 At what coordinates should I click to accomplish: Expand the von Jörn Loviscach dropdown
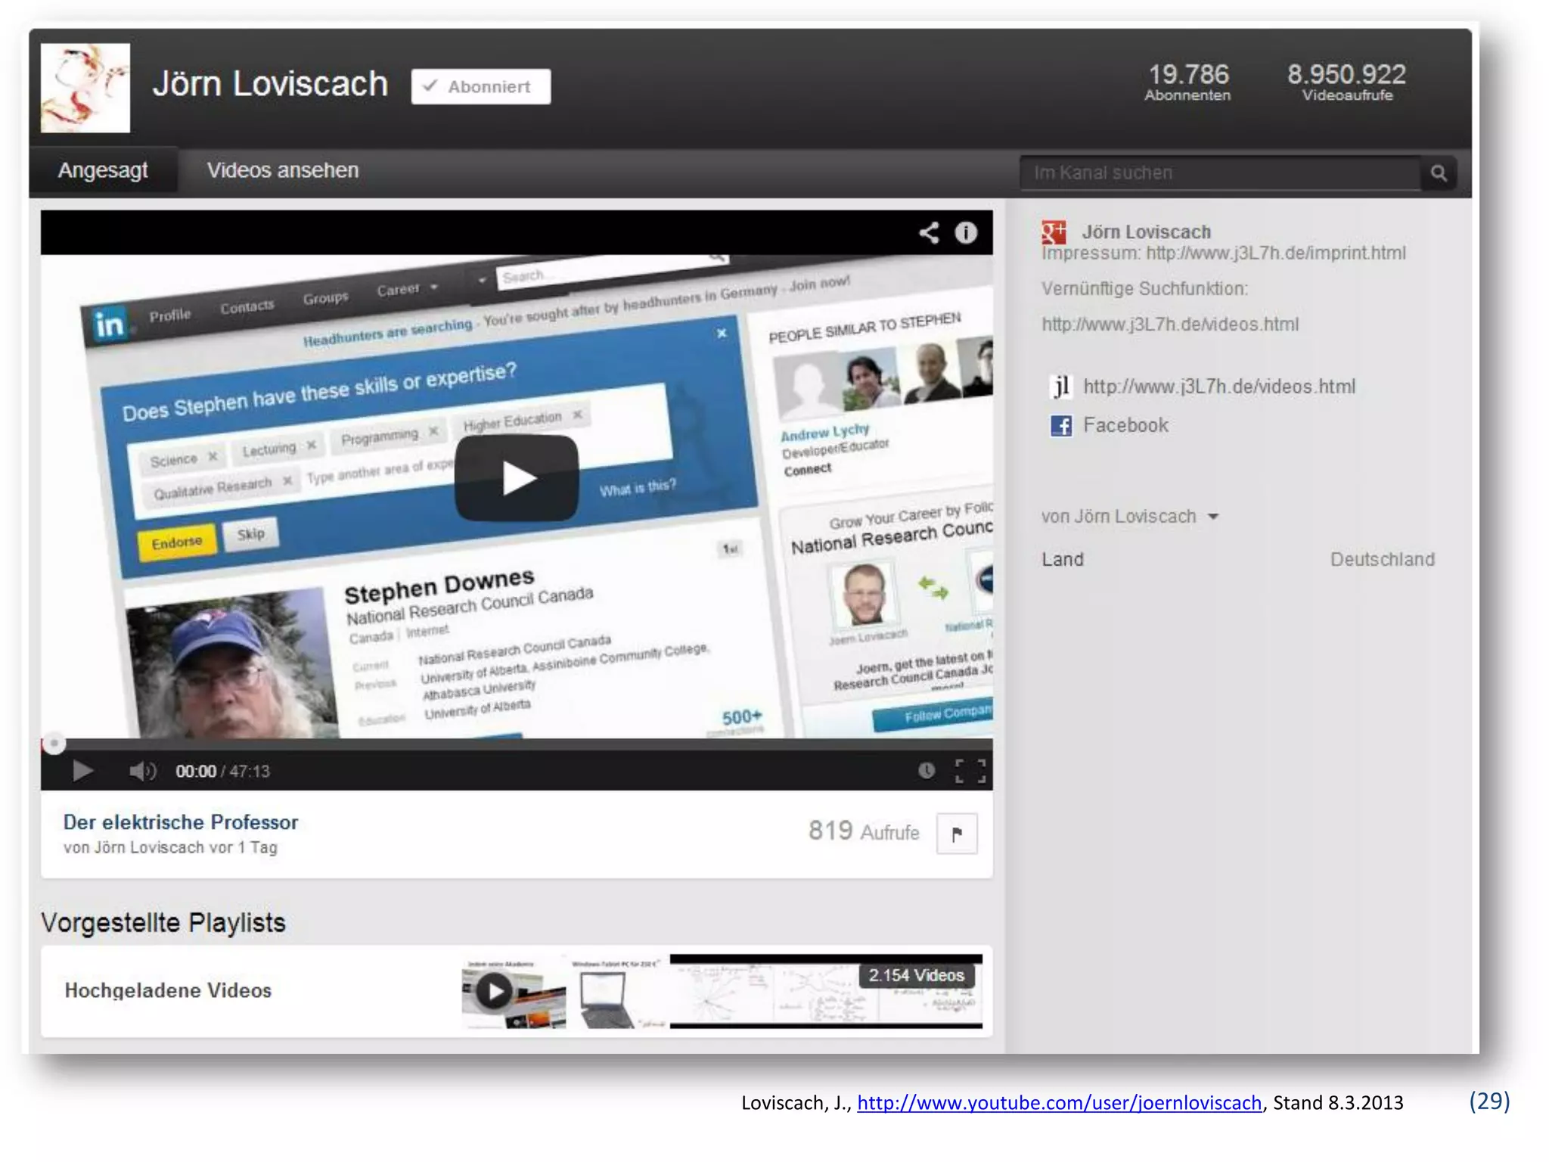point(1130,517)
